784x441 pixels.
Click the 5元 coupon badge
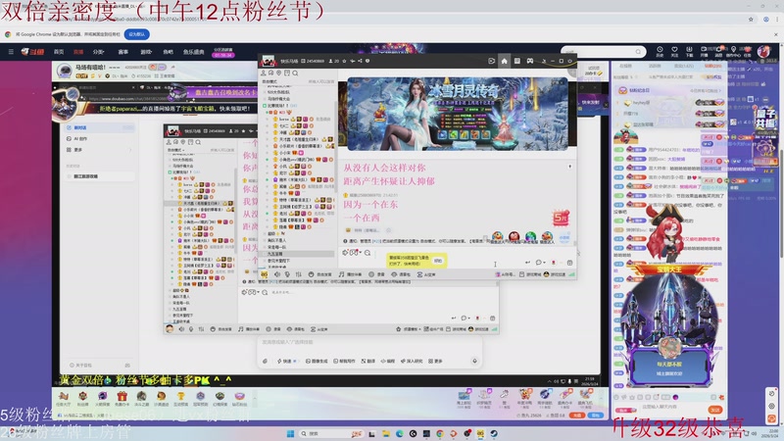[x=561, y=218]
